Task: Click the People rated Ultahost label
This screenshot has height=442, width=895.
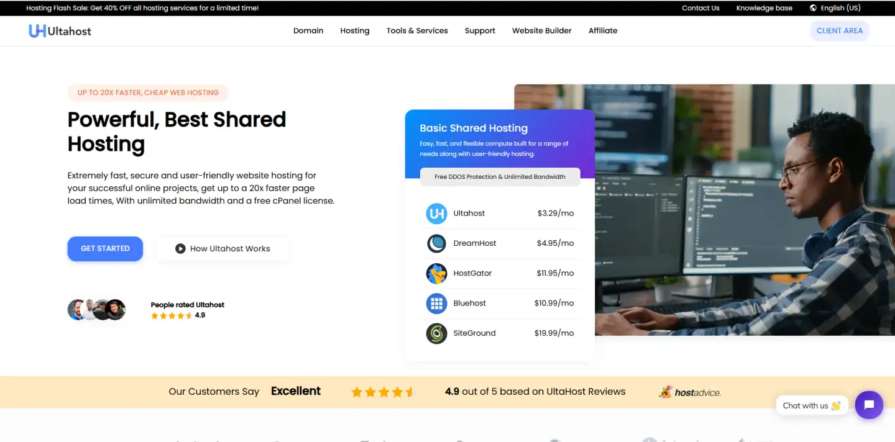Action: (x=188, y=305)
